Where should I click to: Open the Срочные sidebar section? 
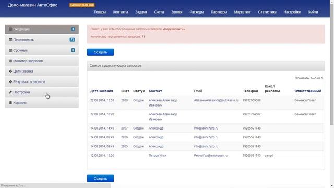[x=42, y=50]
